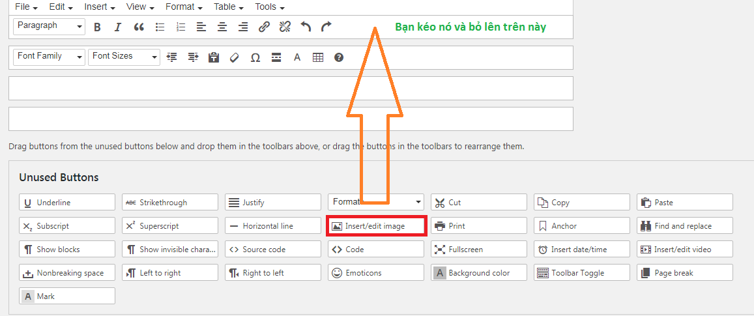Toggle italic text formatting

point(117,27)
